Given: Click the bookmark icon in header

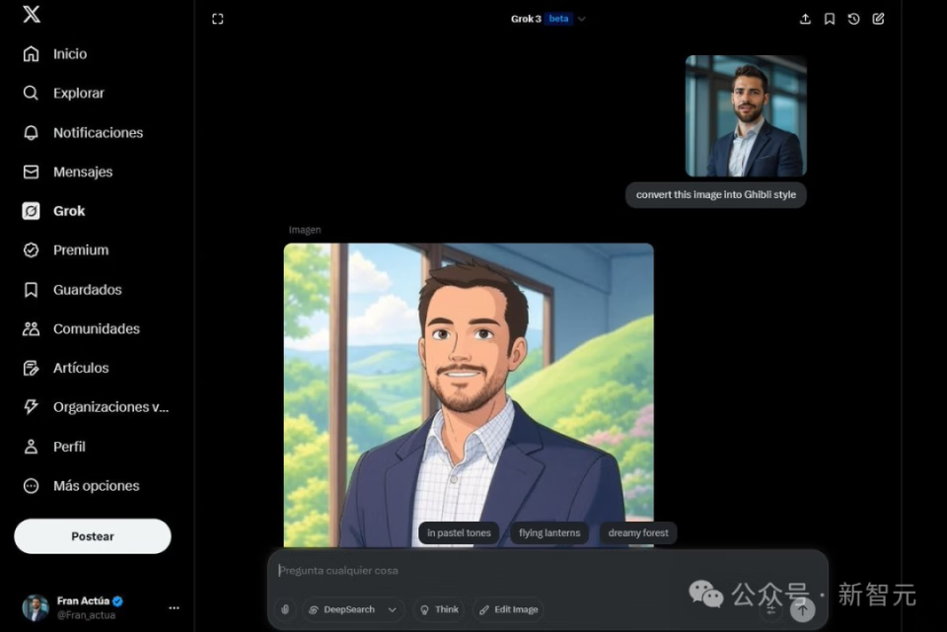Looking at the screenshot, I should click(x=830, y=19).
